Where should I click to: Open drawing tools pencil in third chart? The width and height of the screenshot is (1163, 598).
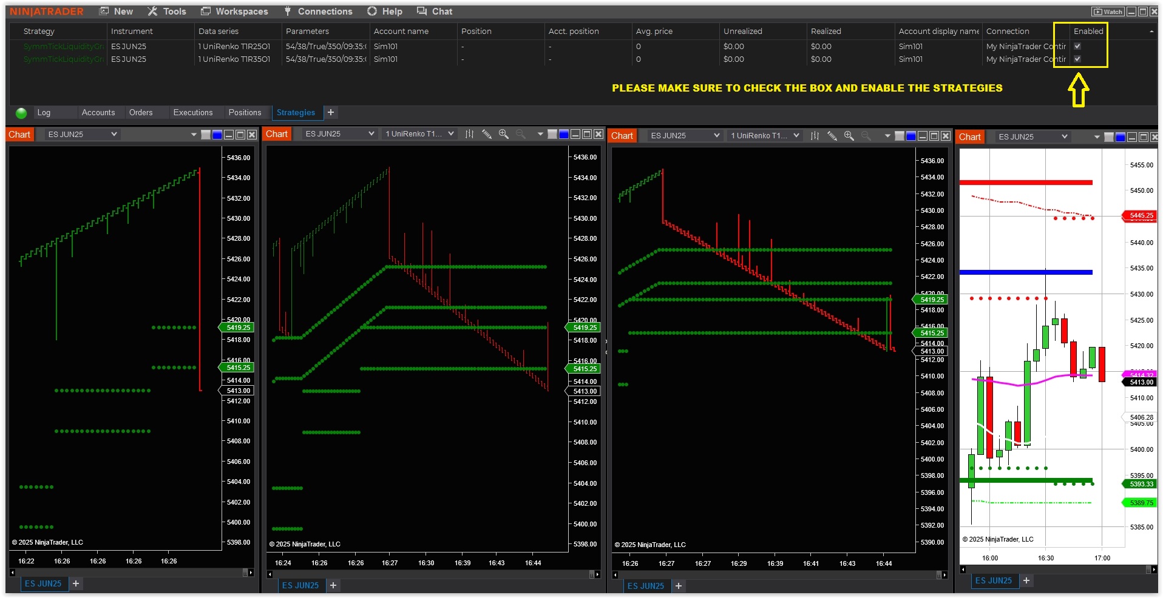[832, 136]
